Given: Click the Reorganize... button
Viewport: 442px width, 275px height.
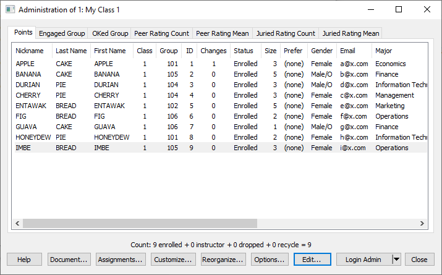Looking at the screenshot, I should click(223, 259).
